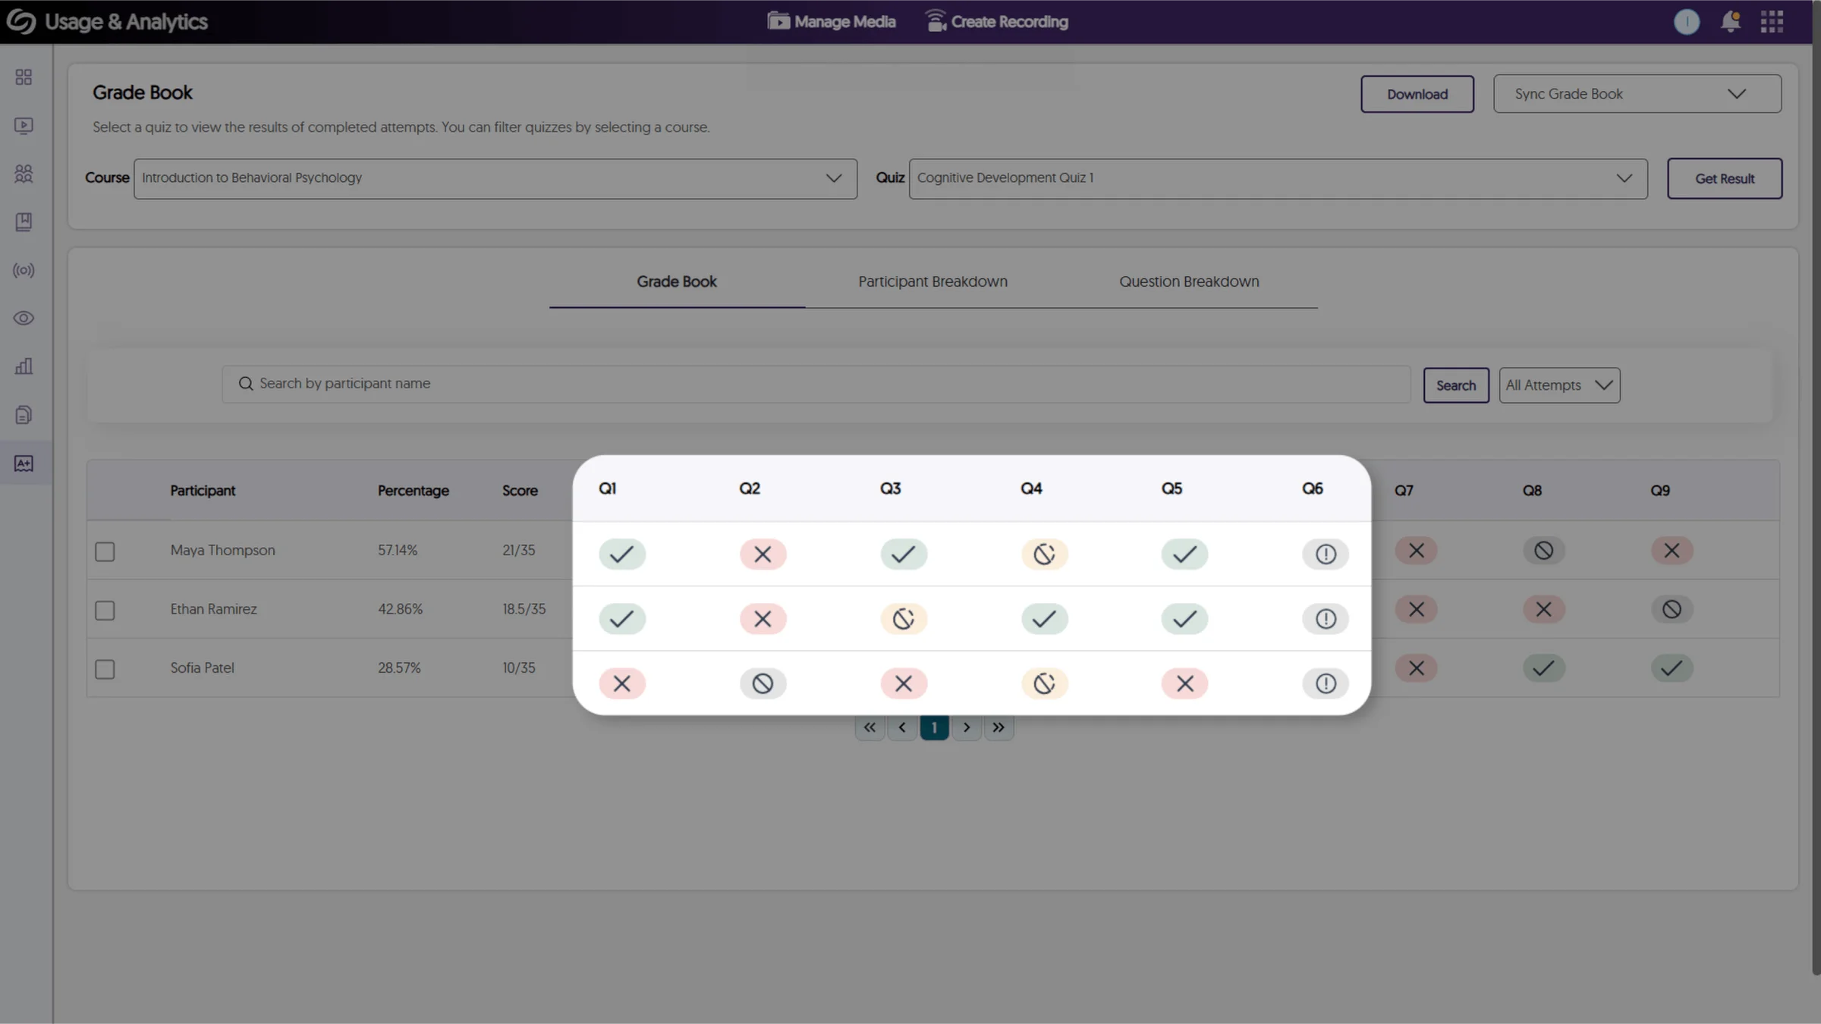Click the app logo next to Usage & Analytics
Image resolution: width=1821 pixels, height=1024 pixels.
(21, 21)
